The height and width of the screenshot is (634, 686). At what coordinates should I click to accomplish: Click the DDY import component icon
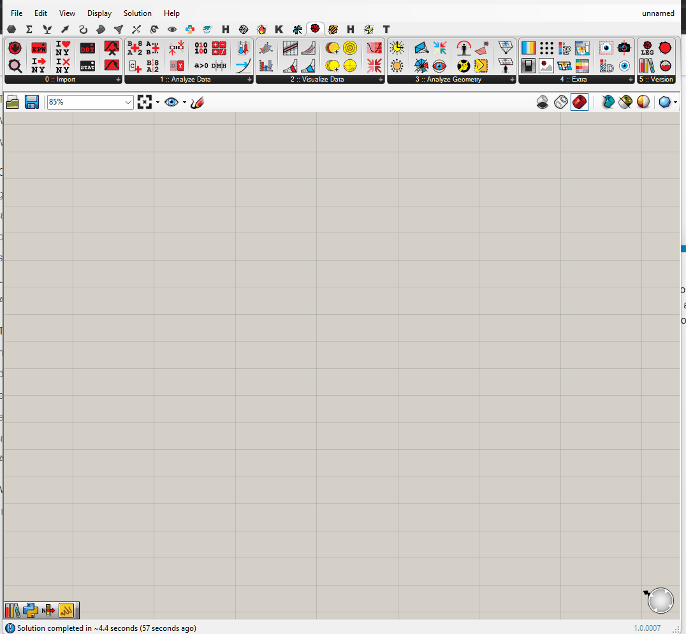(87, 48)
